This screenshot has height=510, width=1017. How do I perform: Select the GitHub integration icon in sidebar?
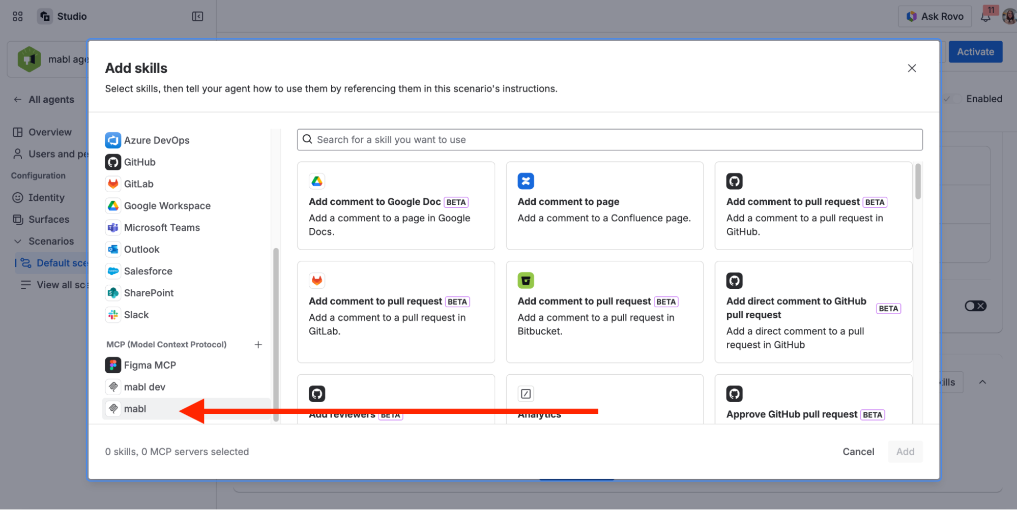pos(113,162)
